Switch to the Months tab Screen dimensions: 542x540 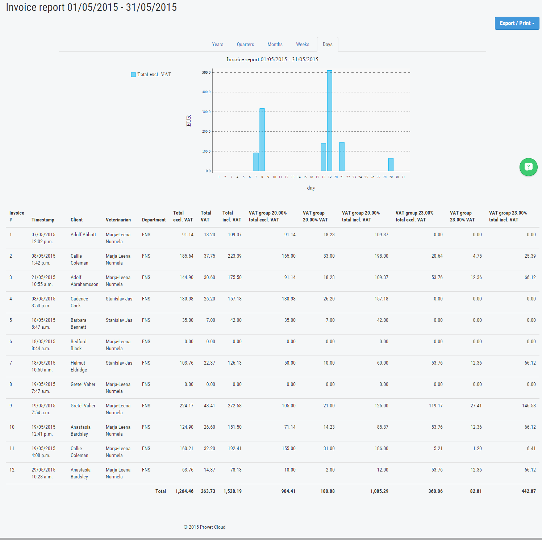pos(275,44)
